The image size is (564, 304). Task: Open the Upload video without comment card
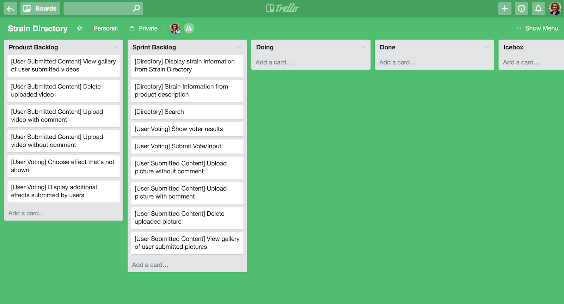tap(63, 141)
